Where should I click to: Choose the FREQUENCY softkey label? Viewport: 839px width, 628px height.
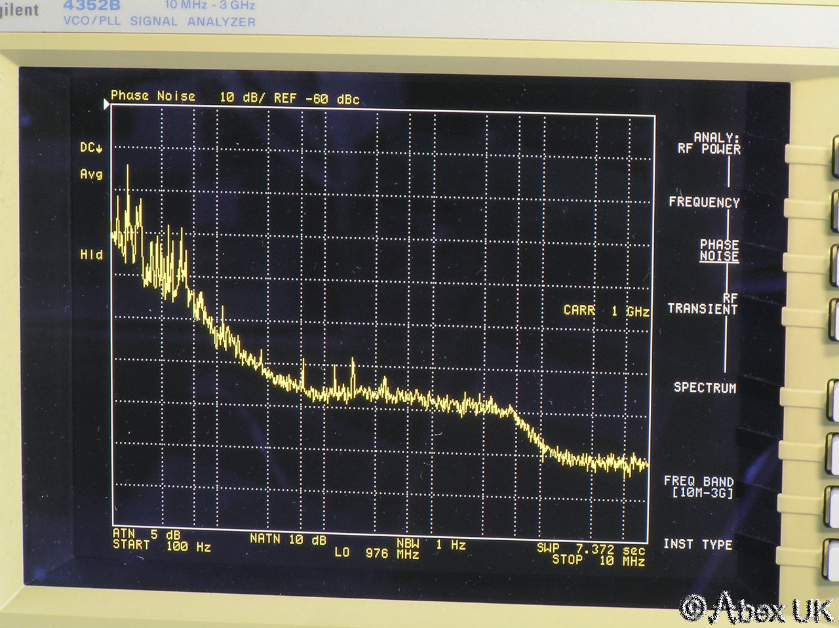pos(704,203)
